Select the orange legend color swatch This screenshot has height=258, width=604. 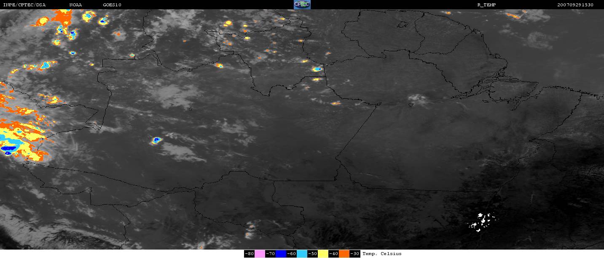(x=344, y=254)
